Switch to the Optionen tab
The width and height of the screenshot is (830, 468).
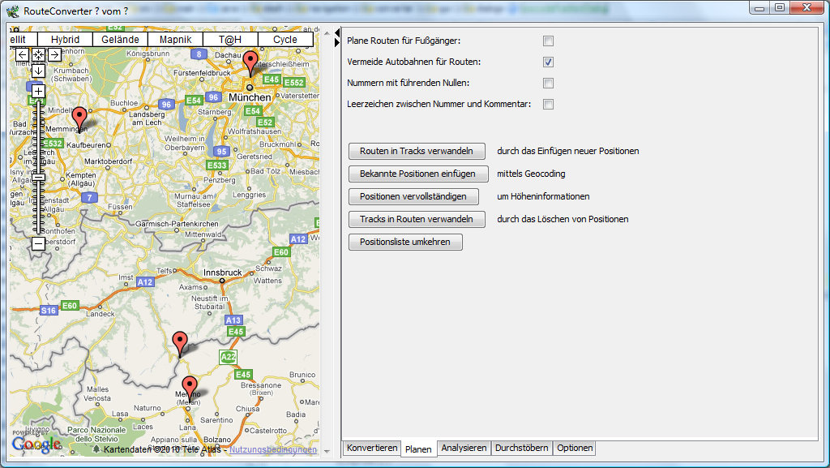click(575, 448)
